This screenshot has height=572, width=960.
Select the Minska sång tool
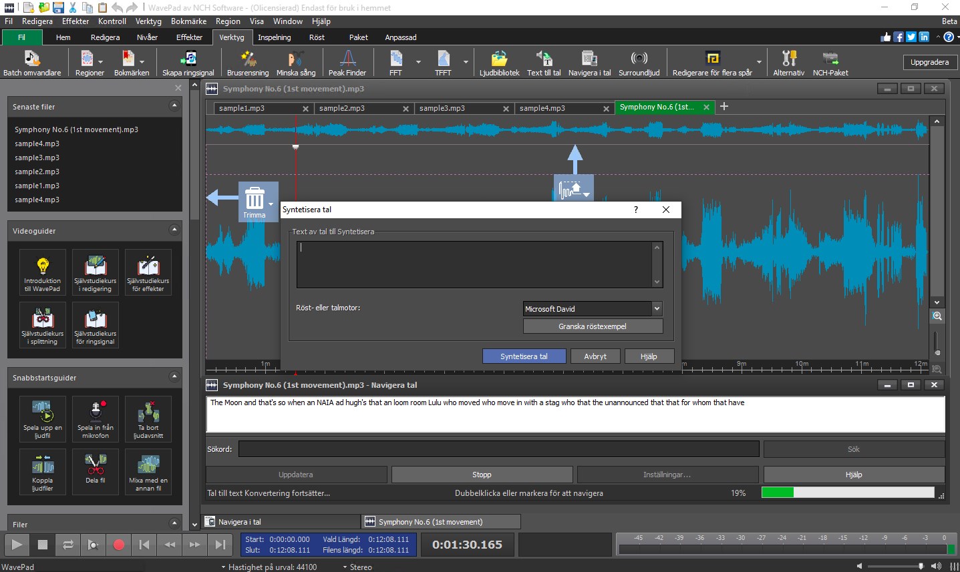tap(296, 62)
